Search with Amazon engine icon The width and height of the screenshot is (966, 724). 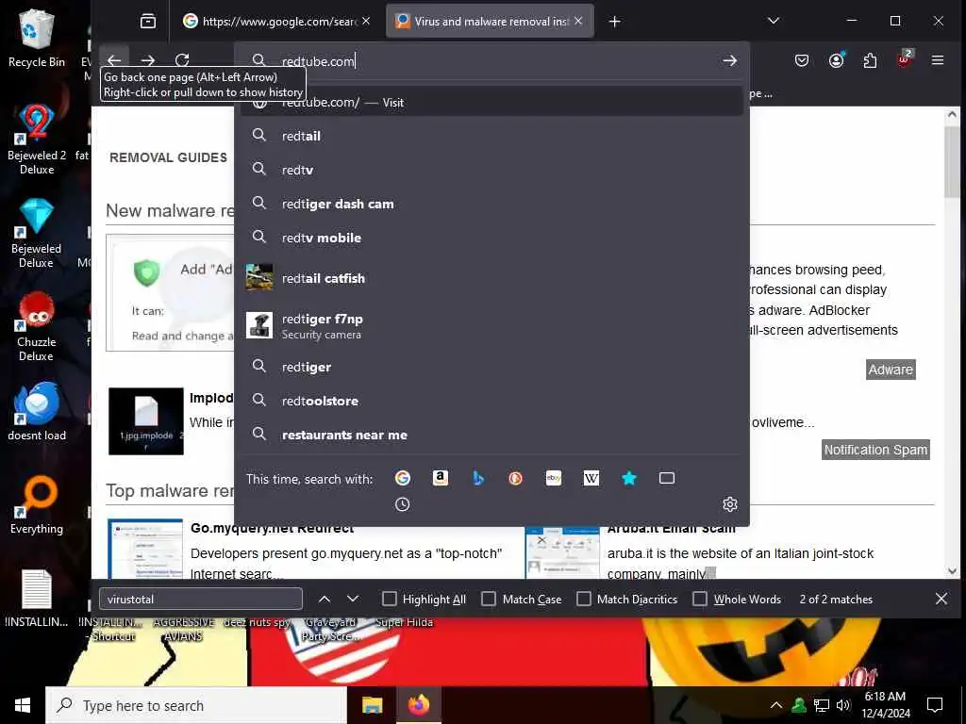[440, 478]
